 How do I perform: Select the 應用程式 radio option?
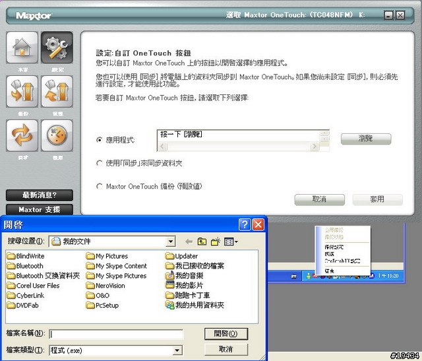[100, 140]
